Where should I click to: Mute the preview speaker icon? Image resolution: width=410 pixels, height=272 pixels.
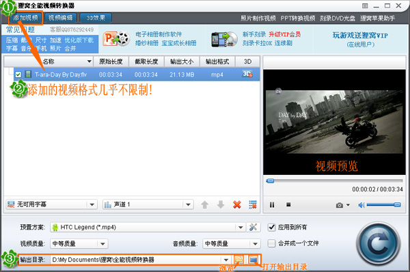coord(361,205)
